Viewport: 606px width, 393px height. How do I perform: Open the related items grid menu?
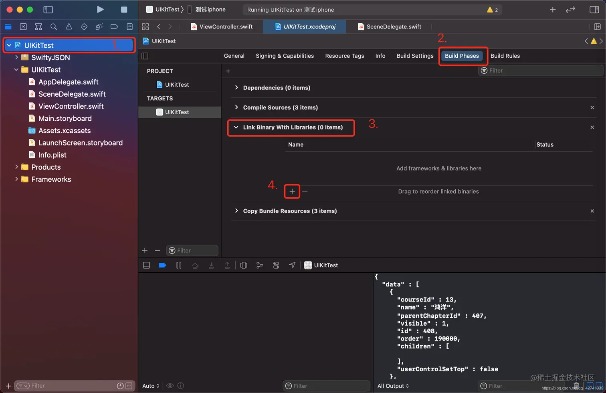click(145, 26)
